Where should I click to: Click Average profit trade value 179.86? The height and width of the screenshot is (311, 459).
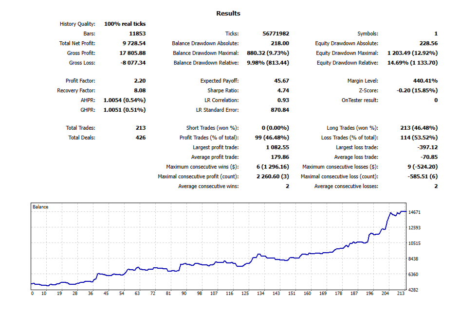(280, 157)
